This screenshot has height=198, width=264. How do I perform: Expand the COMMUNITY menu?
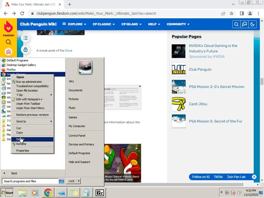click(x=178, y=24)
